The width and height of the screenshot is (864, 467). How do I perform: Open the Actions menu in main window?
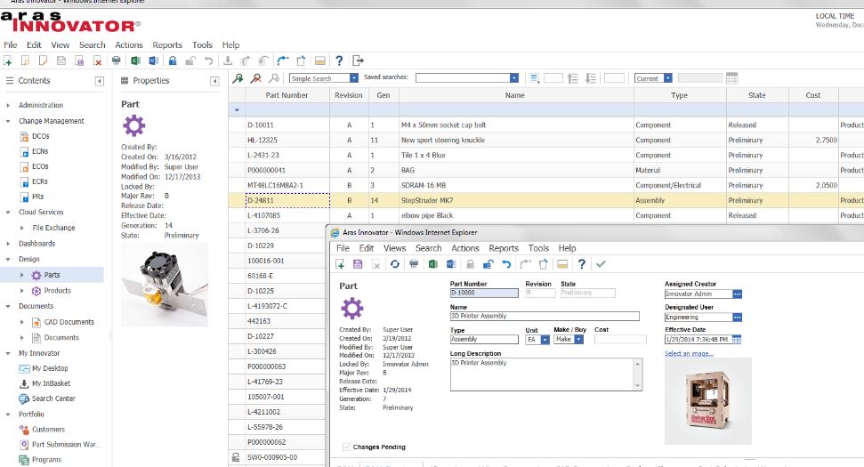pyautogui.click(x=128, y=45)
